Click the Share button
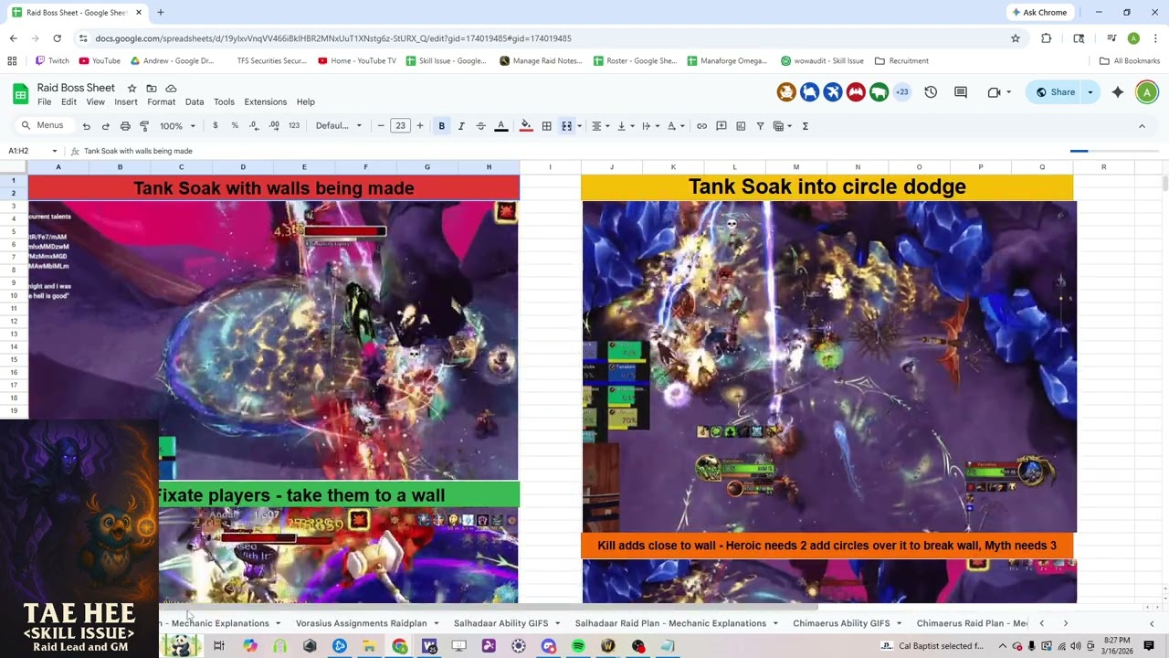 pyautogui.click(x=1055, y=92)
